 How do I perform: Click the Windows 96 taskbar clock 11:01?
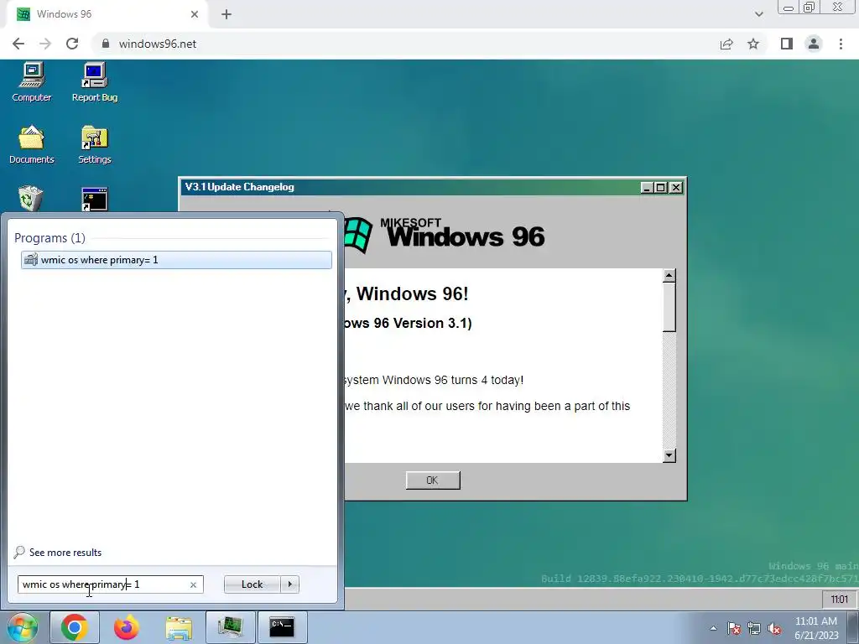click(839, 599)
